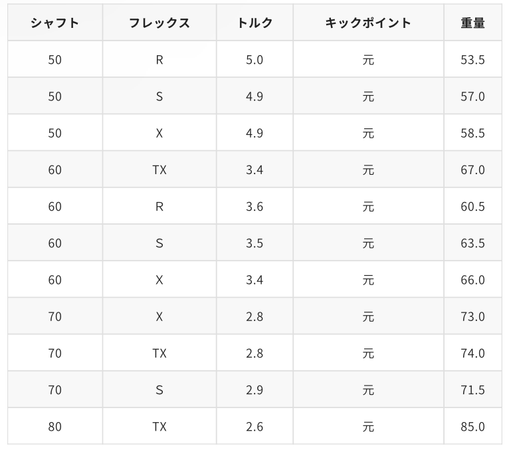The image size is (511, 450).
Task: Click the 85.0 weight cell
Action: pyautogui.click(x=472, y=426)
